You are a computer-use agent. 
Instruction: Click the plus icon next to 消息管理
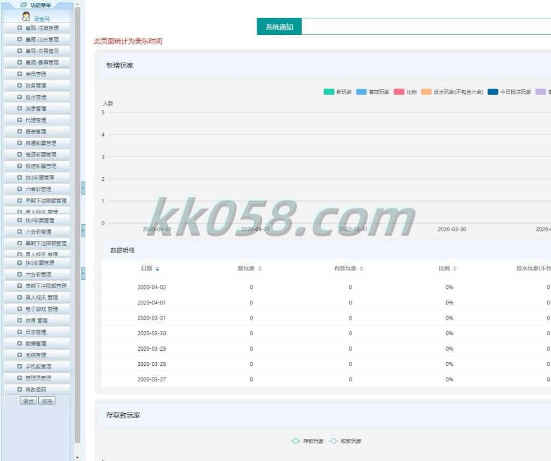(x=20, y=108)
